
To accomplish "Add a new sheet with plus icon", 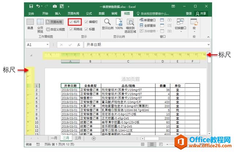I will (94, 139).
